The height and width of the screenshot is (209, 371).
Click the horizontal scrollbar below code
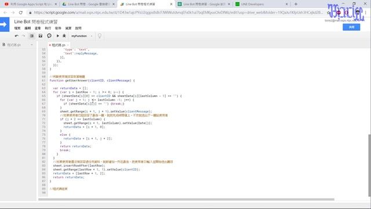pos(186,199)
